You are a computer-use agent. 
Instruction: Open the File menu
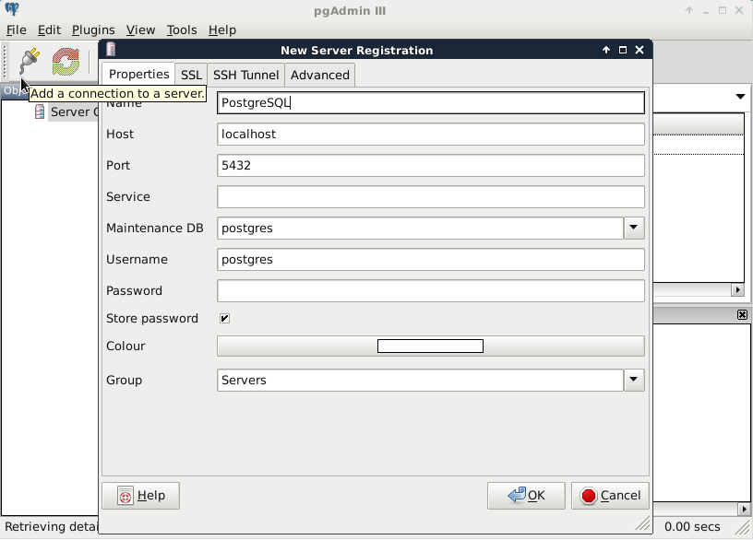(x=17, y=29)
